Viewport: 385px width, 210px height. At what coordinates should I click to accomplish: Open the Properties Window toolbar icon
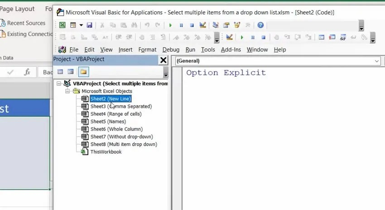click(226, 25)
